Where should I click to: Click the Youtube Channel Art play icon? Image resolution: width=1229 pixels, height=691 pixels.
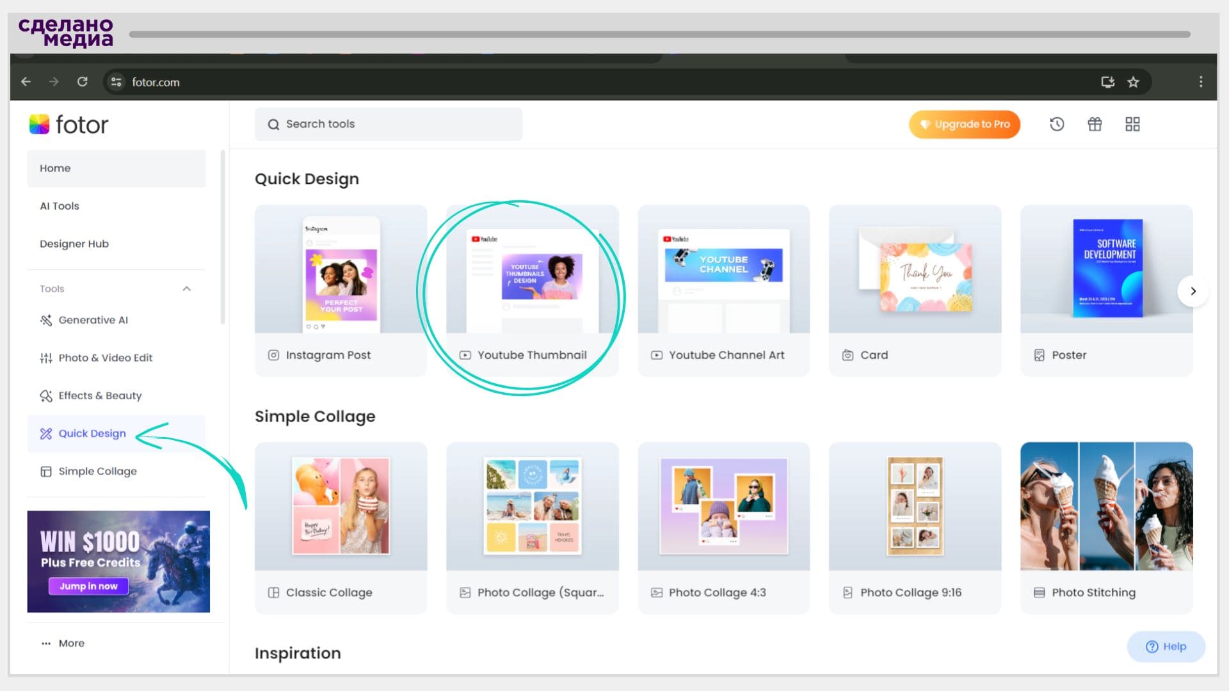pyautogui.click(x=657, y=355)
